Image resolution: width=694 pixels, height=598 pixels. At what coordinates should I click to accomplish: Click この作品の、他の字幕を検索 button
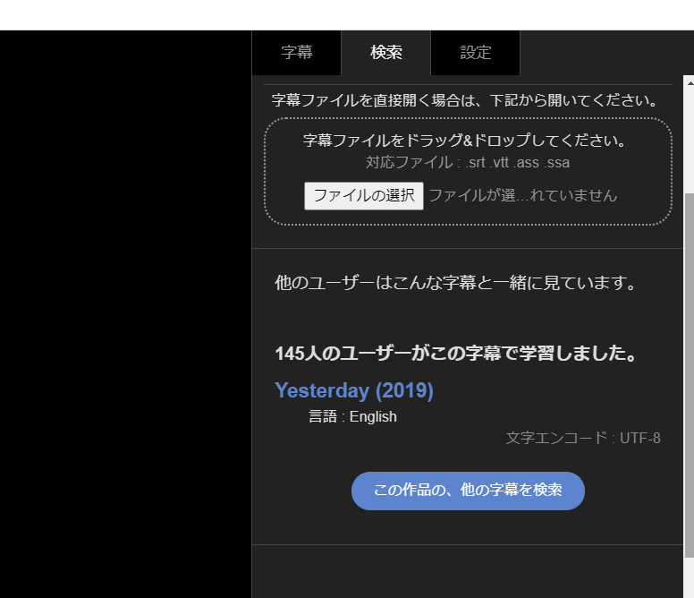point(468,491)
